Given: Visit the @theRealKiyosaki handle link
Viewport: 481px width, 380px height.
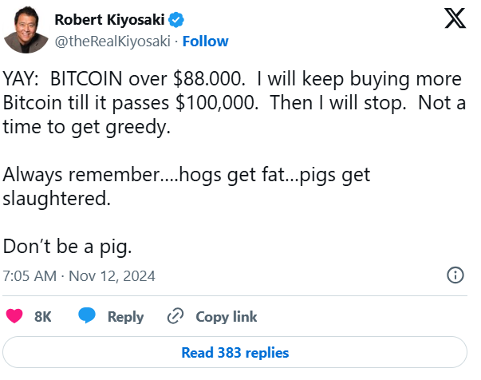Looking at the screenshot, I should [112, 41].
